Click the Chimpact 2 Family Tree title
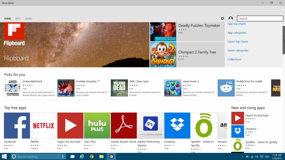285x160 pixels. pyautogui.click(x=197, y=52)
